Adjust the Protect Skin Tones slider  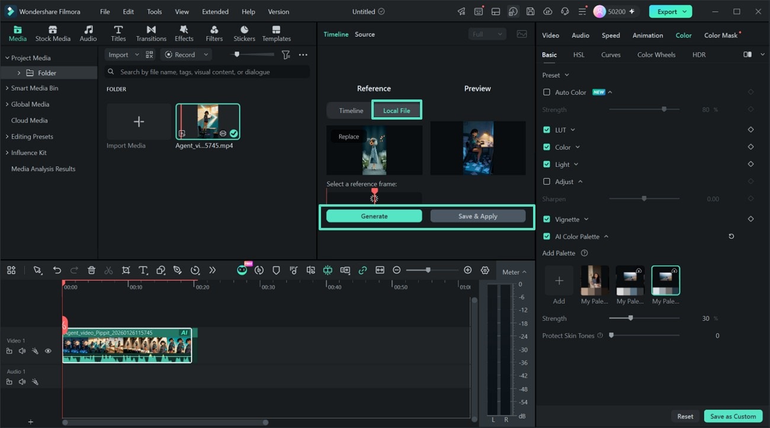644,336
